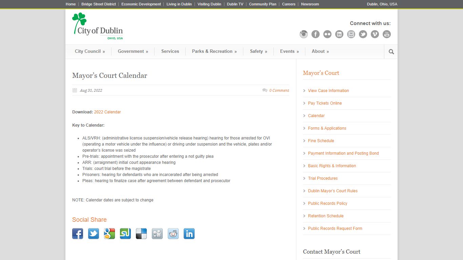This screenshot has height=260, width=463.
Task: Expand the Safety menu
Action: 259,51
